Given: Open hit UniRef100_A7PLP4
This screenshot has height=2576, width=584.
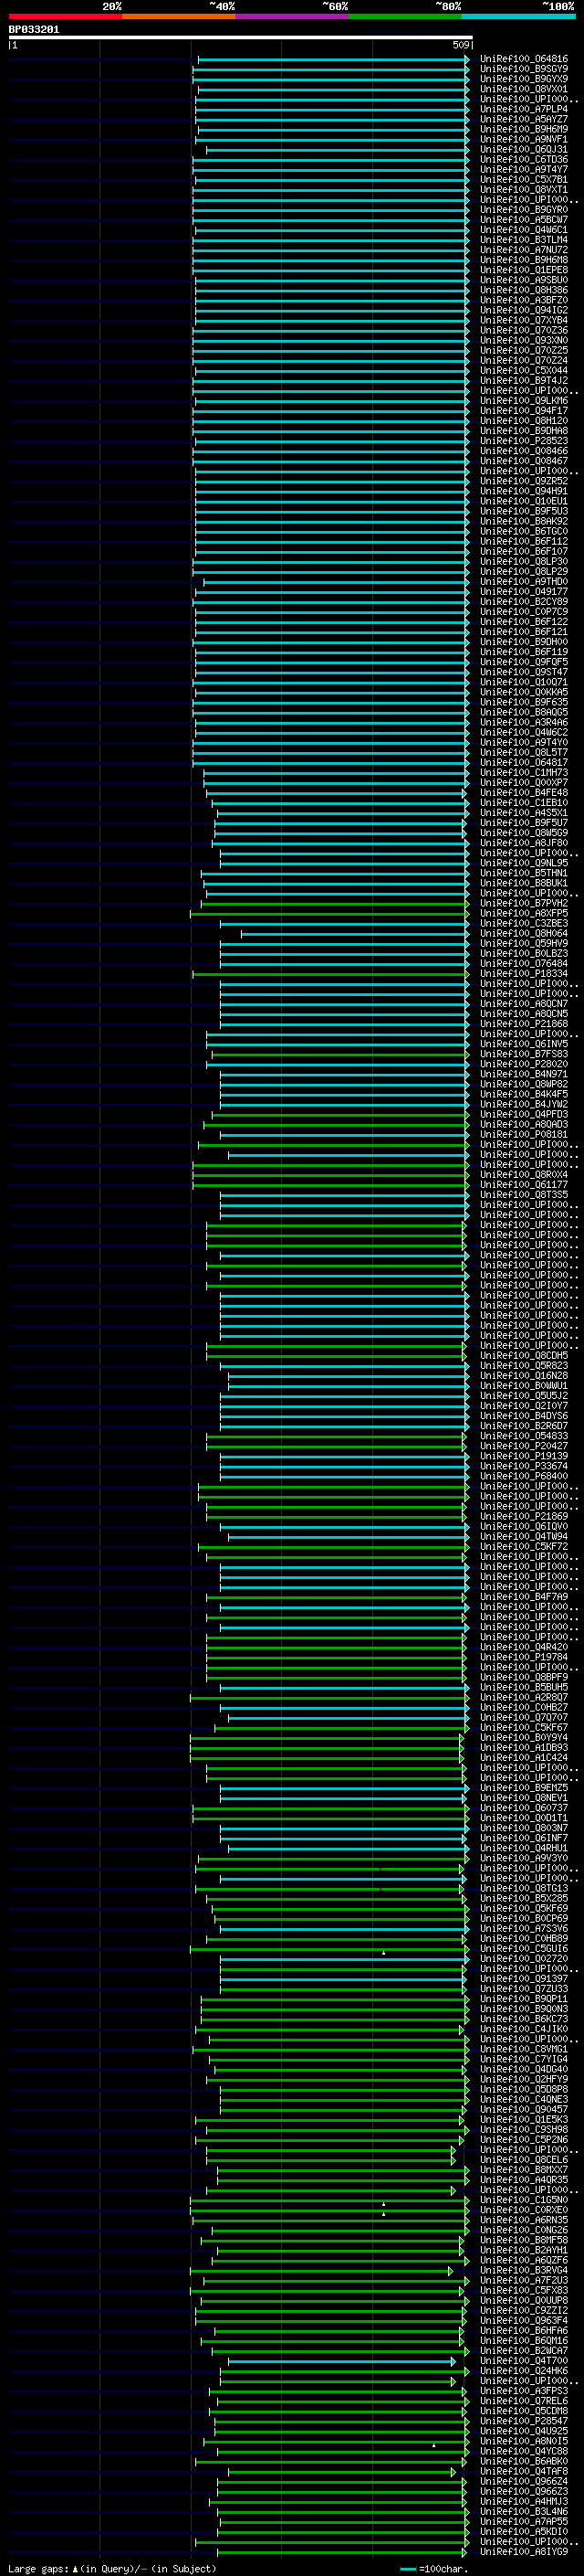Looking at the screenshot, I should tap(524, 109).
